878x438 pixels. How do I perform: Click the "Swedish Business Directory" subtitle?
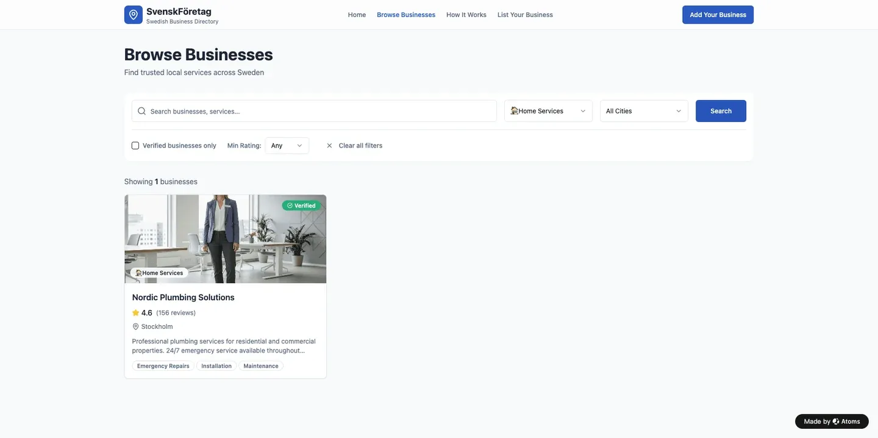coord(182,22)
